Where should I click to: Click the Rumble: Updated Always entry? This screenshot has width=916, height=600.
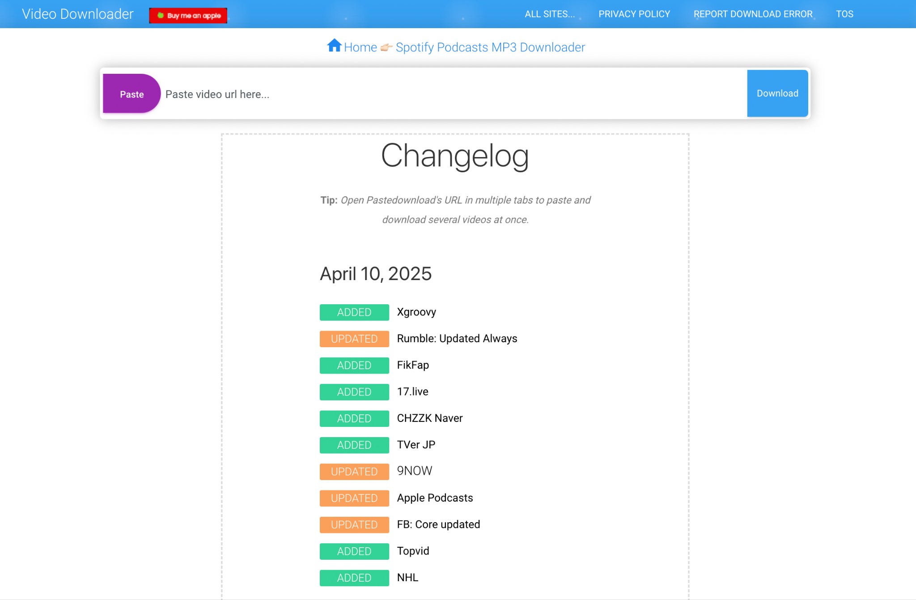click(x=457, y=338)
